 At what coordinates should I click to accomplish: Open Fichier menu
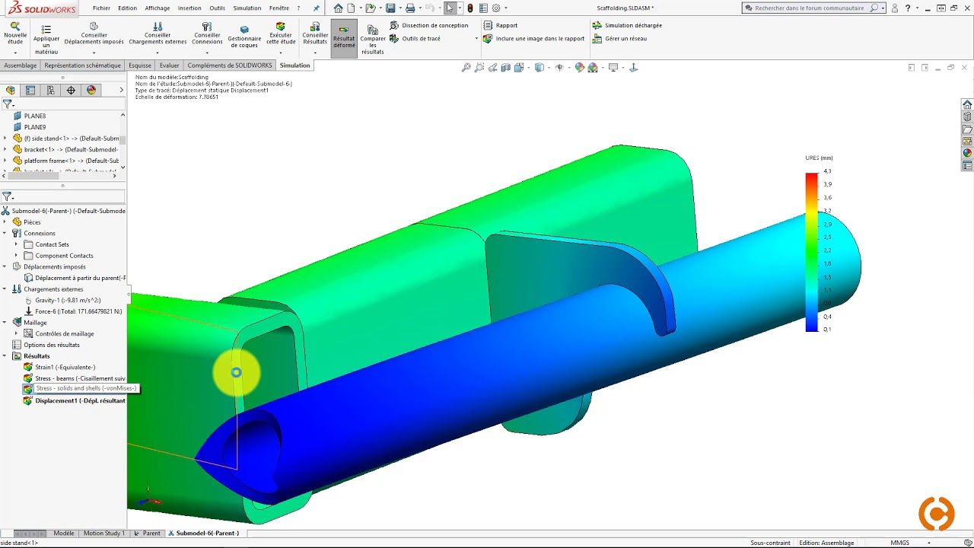click(101, 8)
